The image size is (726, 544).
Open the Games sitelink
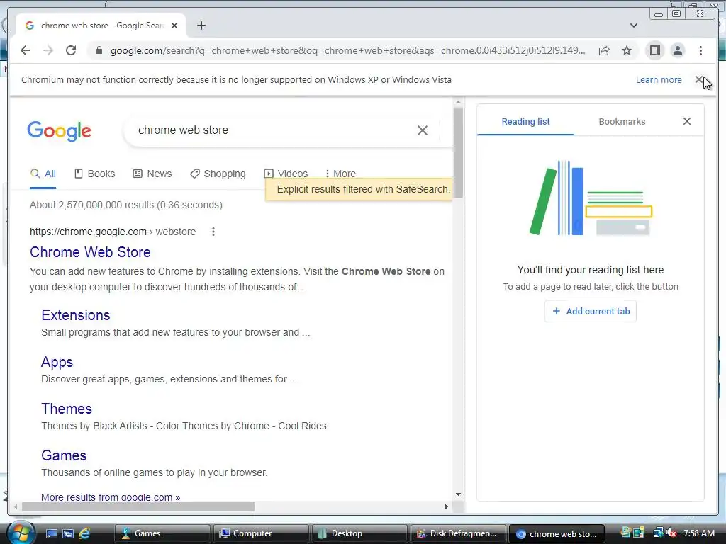click(x=64, y=455)
